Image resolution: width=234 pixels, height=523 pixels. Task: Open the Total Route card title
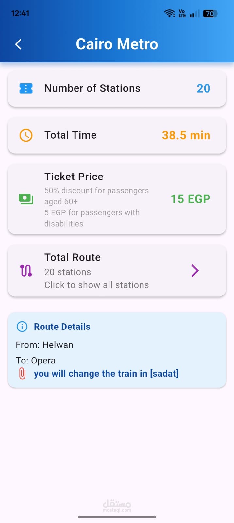[73, 257]
